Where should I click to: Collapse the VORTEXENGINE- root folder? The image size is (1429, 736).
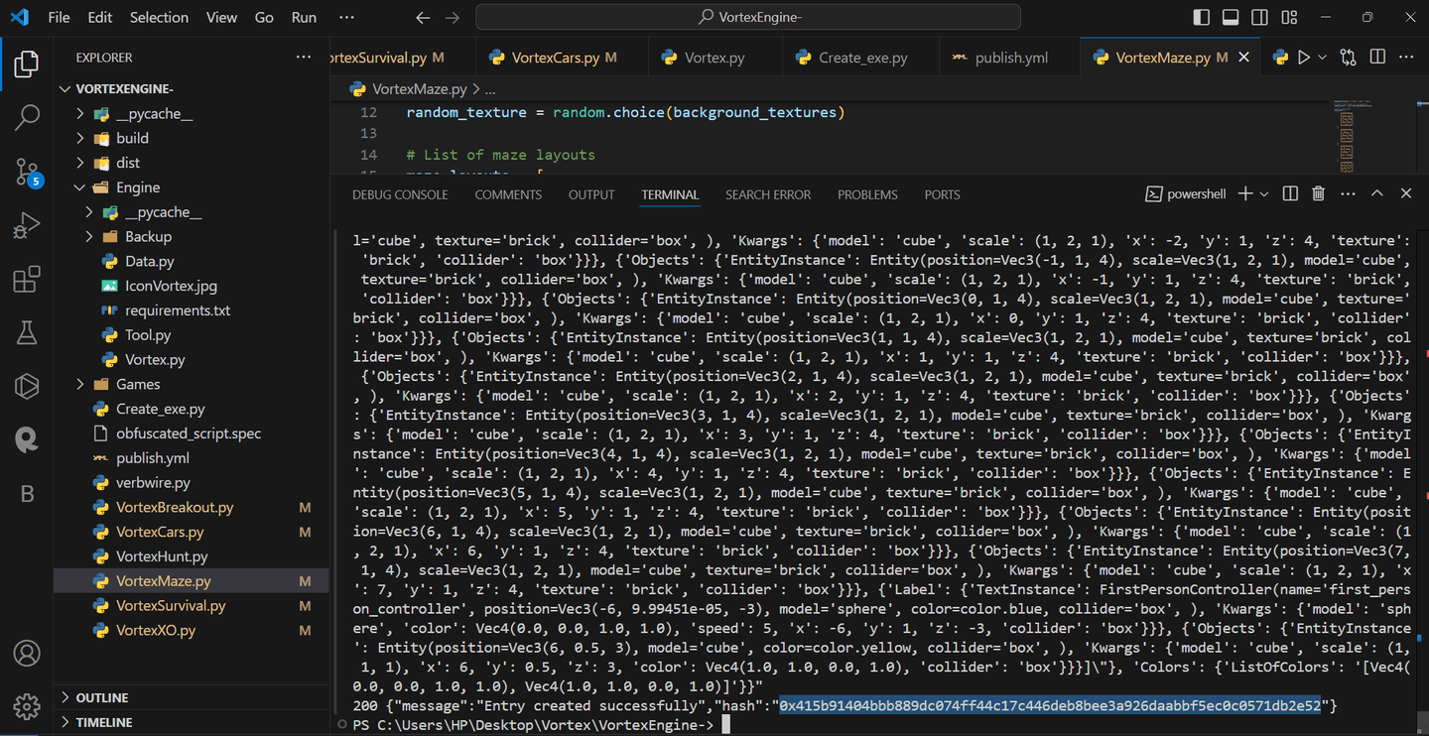coord(192,89)
